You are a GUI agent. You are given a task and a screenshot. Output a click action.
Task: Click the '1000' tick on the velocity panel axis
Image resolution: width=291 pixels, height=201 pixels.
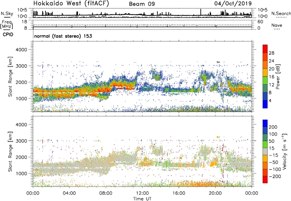pos(21,173)
